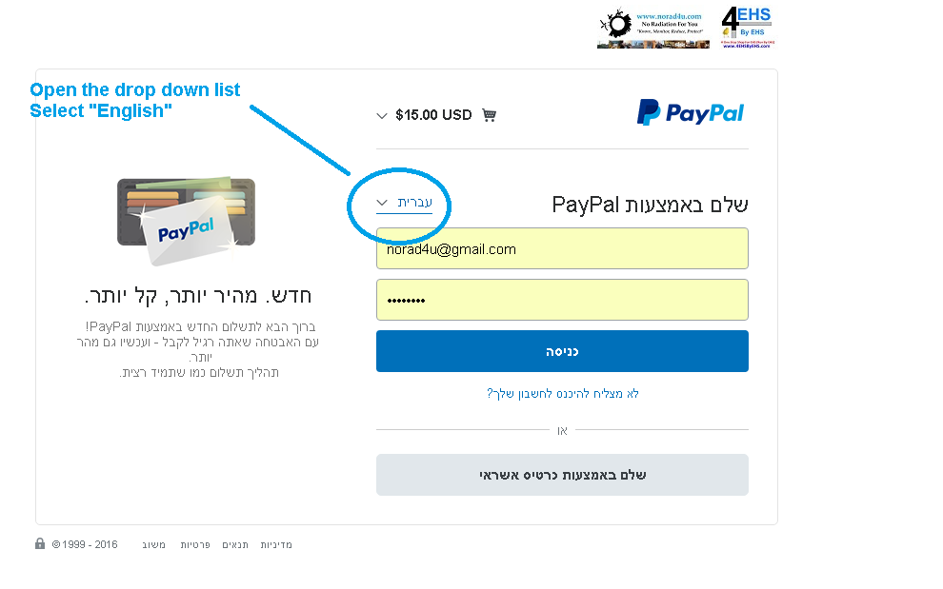
Task: Click the pay with credit card button
Action: point(562,475)
